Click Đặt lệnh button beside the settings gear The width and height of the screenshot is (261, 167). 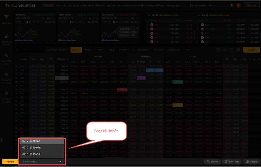tap(252, 50)
